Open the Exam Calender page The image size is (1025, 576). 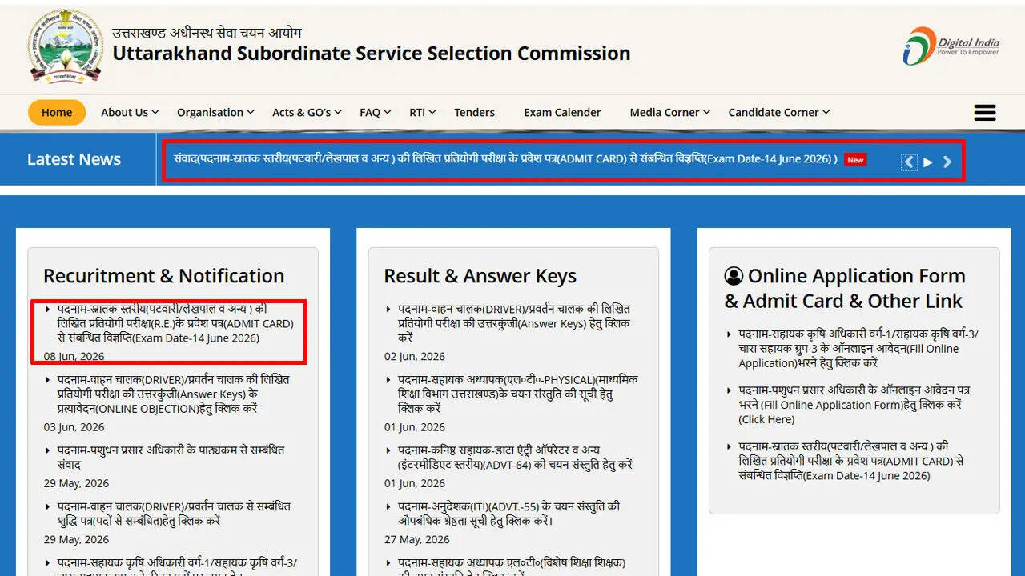pyautogui.click(x=562, y=112)
